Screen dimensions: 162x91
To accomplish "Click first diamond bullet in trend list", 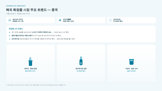I will click(x=10, y=32).
